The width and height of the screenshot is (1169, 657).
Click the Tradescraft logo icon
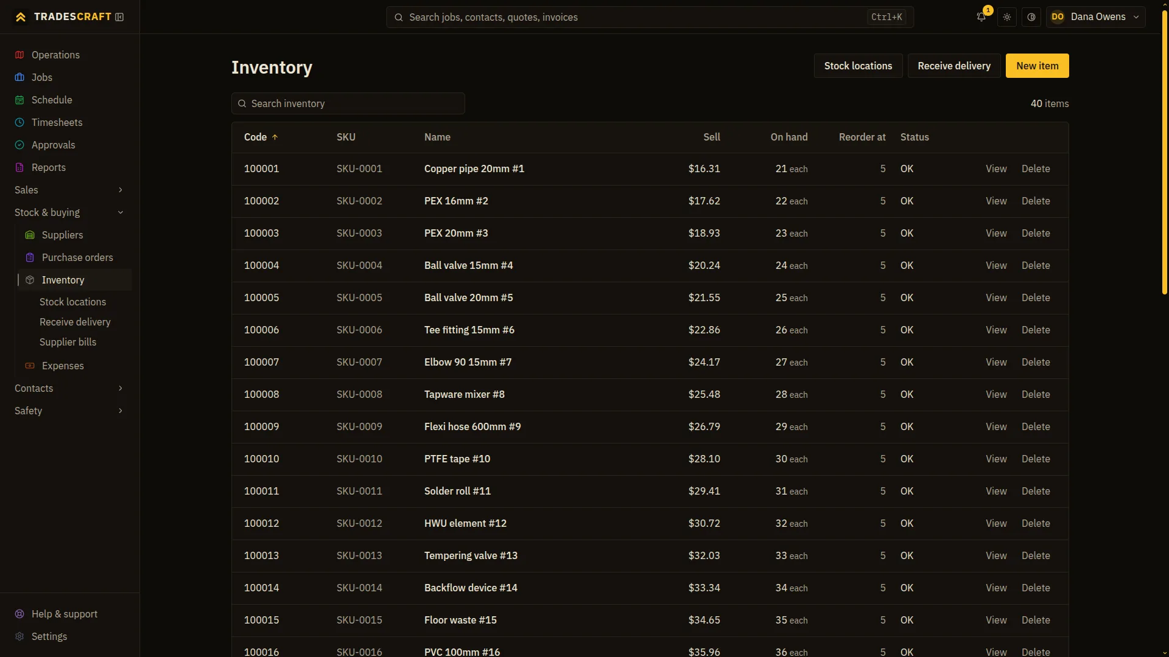21,17
